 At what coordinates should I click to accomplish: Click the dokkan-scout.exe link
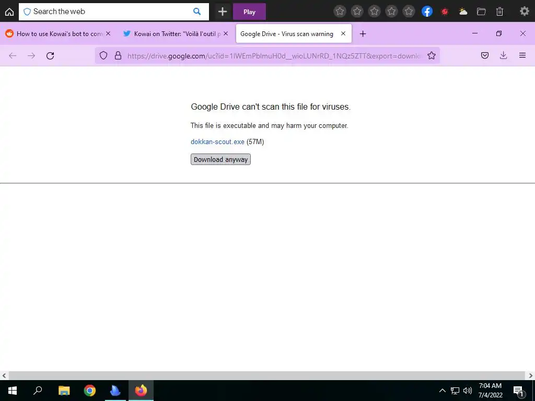click(217, 141)
